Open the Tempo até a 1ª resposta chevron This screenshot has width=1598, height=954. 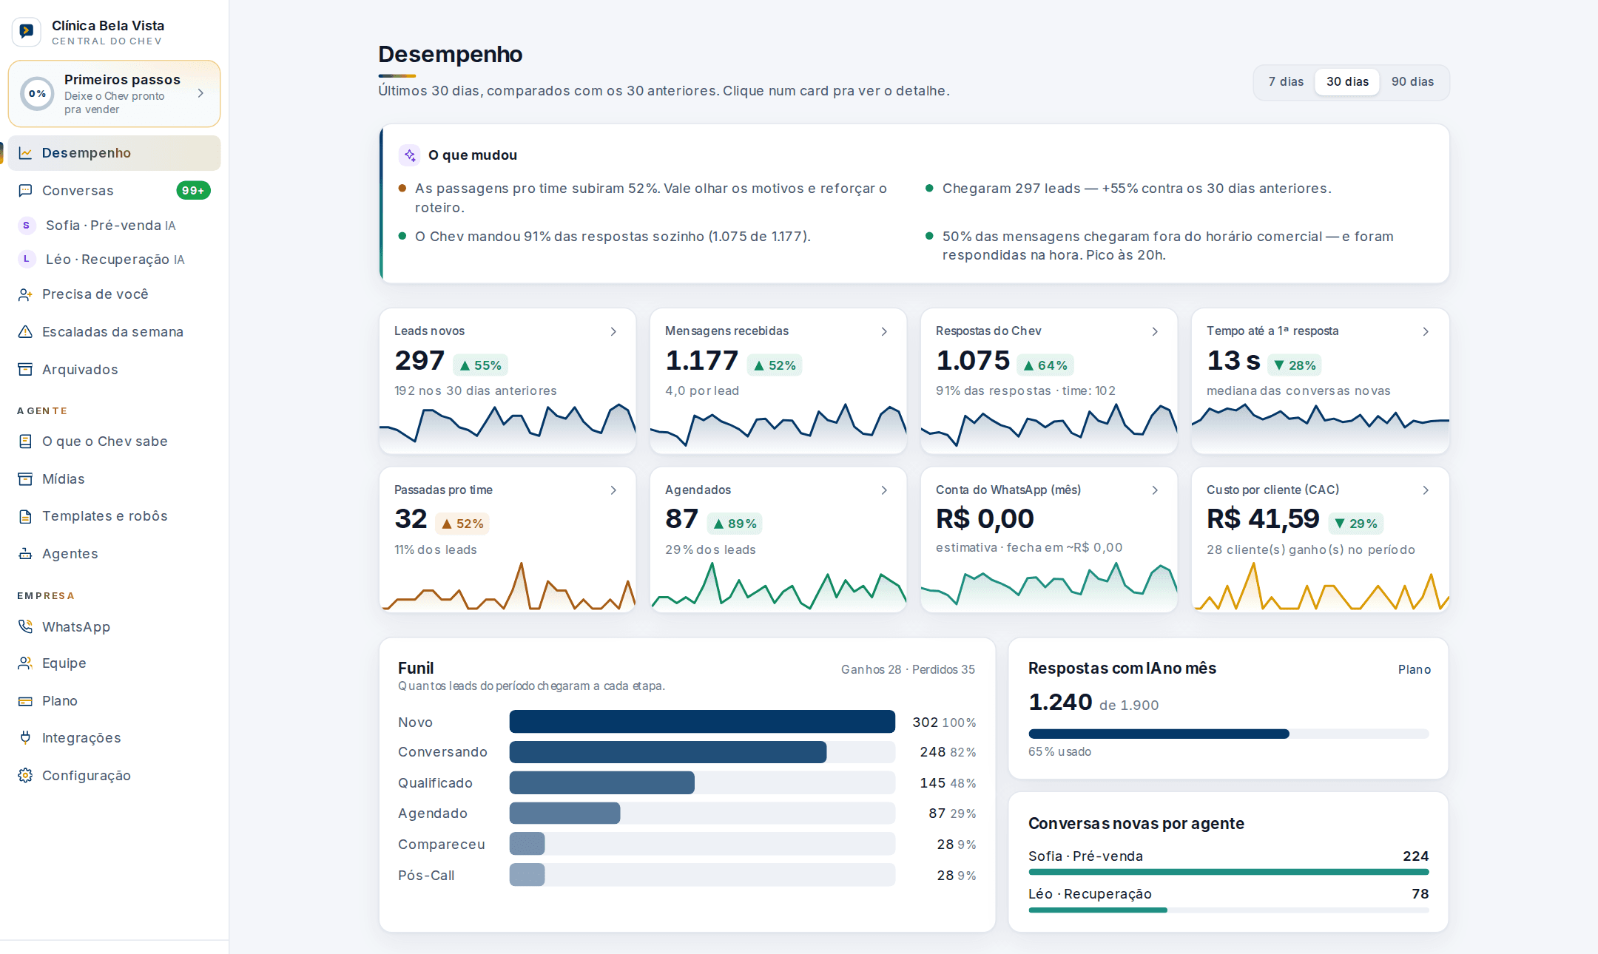[1426, 332]
